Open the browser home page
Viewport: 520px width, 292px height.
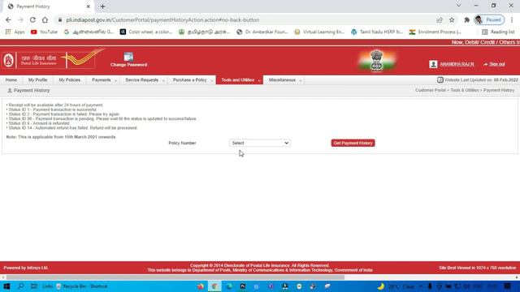45,19
